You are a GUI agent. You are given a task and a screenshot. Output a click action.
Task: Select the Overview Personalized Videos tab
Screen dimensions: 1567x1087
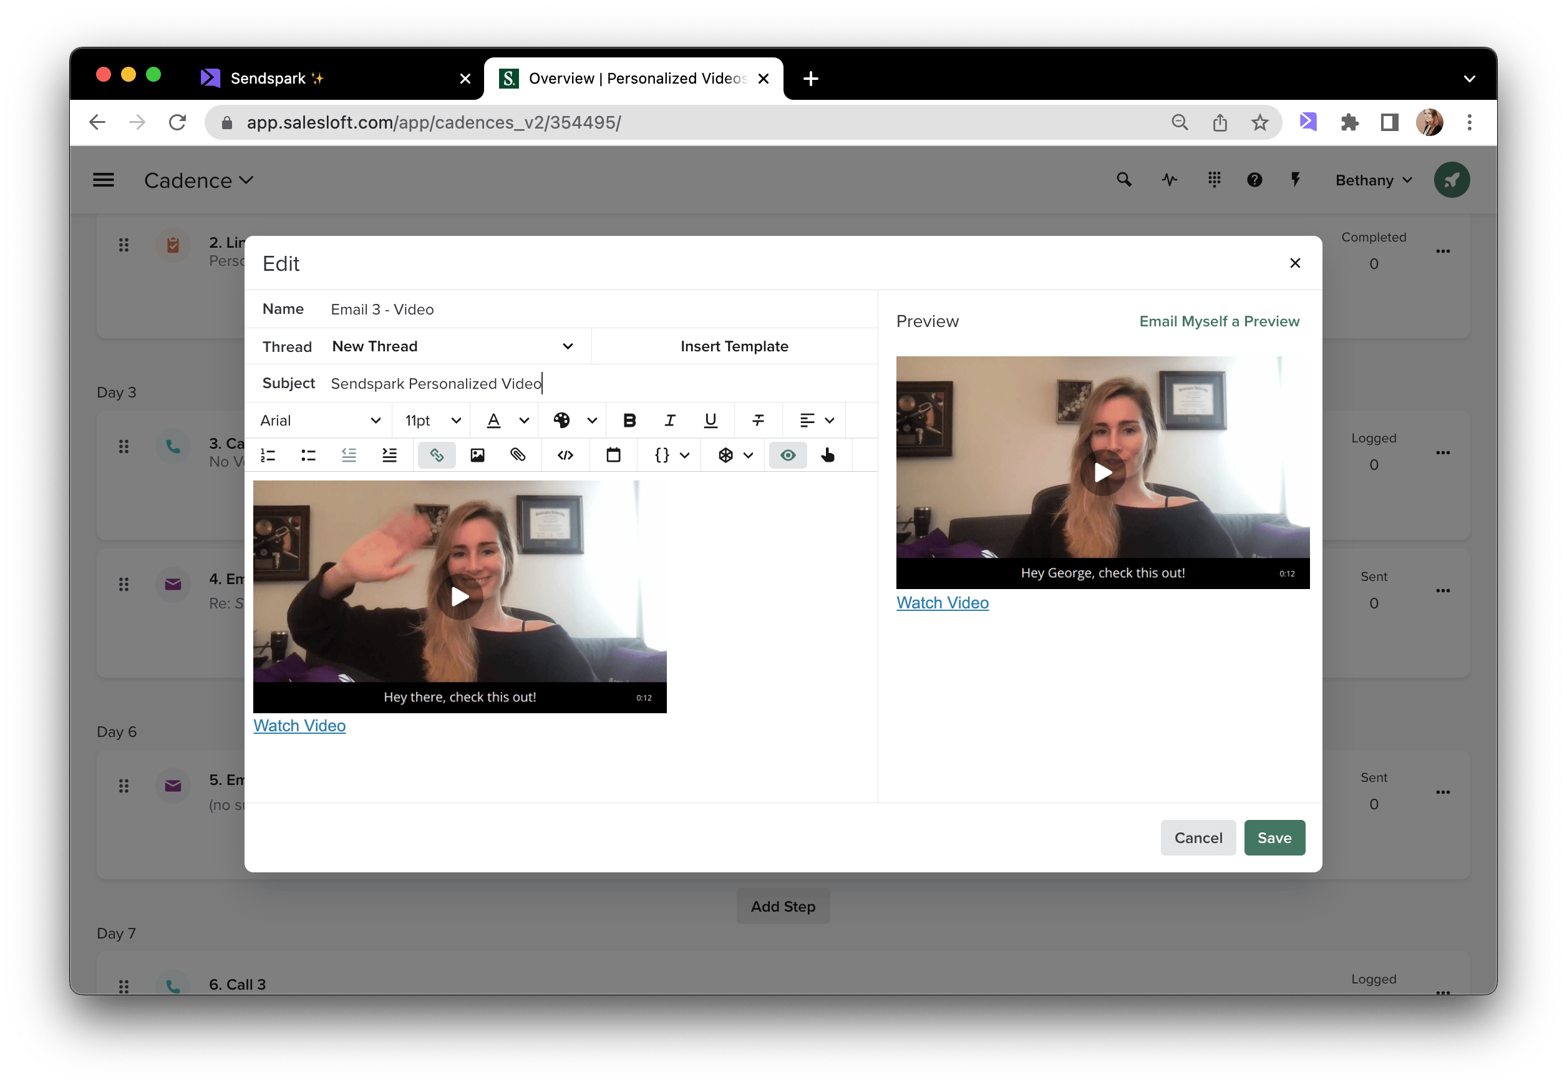tap(633, 79)
